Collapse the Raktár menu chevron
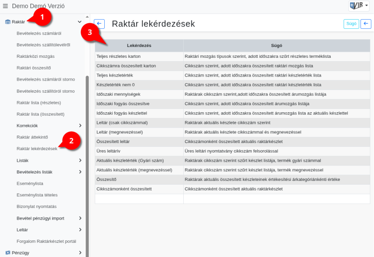Viewport: 374px width, 257px height. tap(80, 22)
